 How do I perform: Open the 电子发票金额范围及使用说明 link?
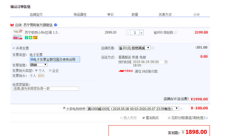point(54,60)
